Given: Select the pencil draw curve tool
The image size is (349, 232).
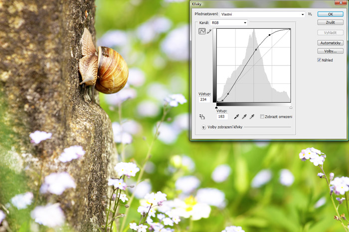Looking at the screenshot, I should tap(209, 31).
